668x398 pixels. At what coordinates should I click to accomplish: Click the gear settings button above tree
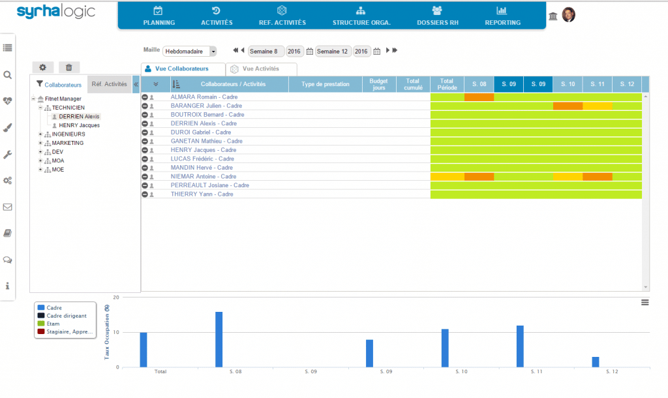click(x=43, y=67)
